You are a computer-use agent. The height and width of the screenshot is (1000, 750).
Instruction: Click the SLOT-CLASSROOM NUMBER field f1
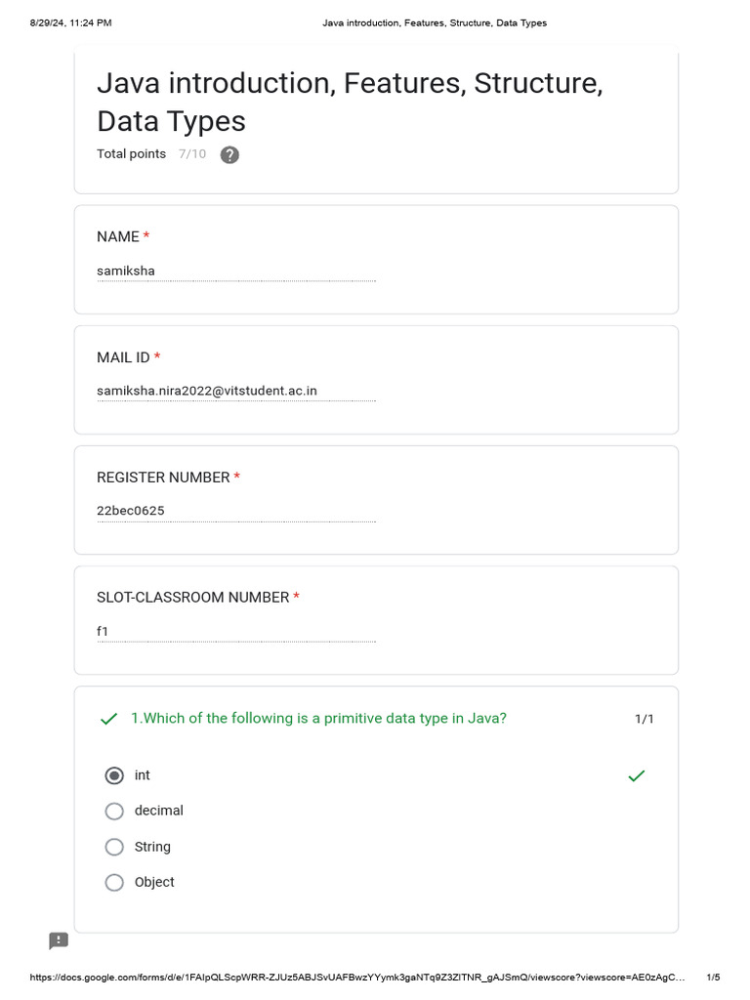(x=236, y=632)
